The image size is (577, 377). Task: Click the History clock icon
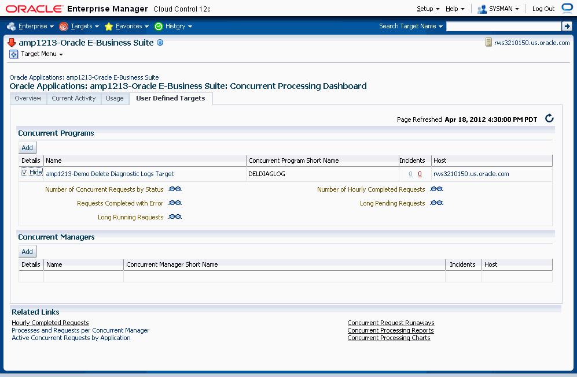point(159,27)
